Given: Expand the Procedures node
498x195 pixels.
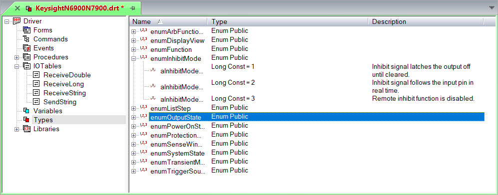Looking at the screenshot, I should [x=17, y=57].
